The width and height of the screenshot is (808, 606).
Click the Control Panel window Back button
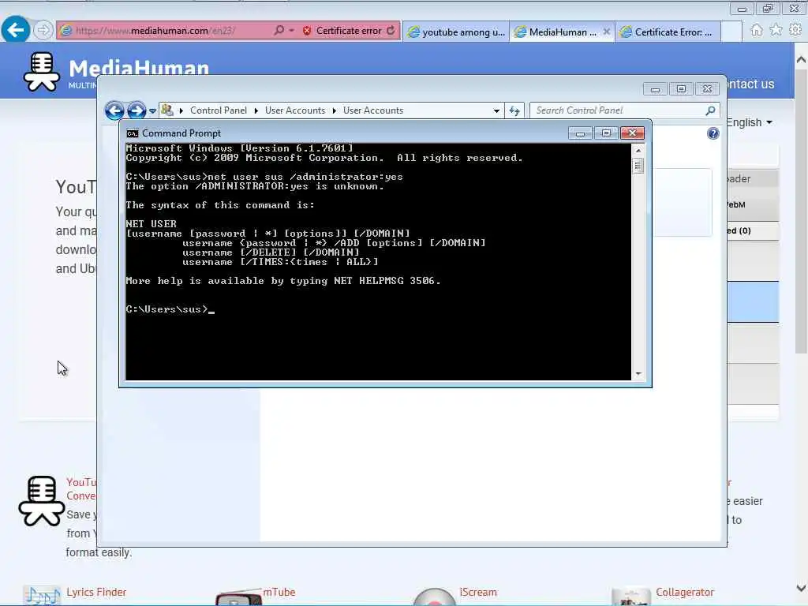pyautogui.click(x=114, y=110)
